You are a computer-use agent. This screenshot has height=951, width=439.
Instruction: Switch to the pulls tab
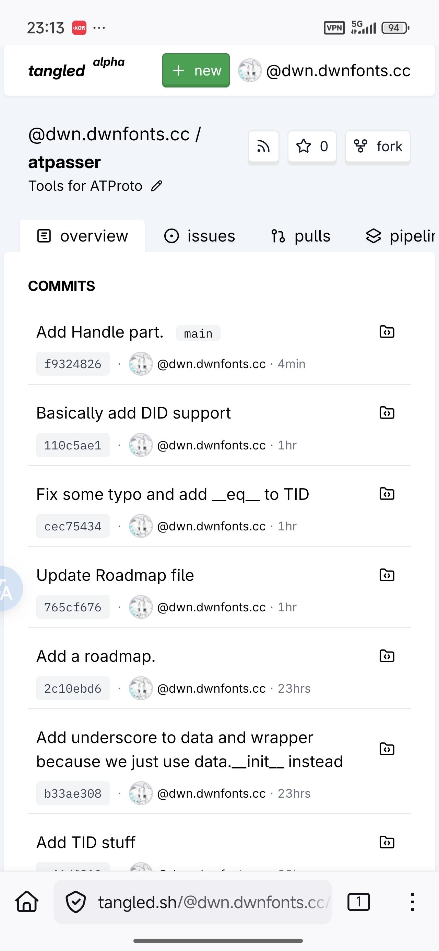(x=300, y=236)
